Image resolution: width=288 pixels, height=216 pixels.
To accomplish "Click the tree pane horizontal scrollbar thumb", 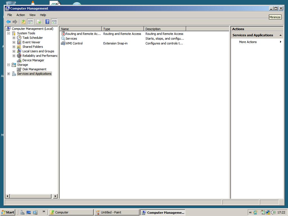I will (x=30, y=196).
